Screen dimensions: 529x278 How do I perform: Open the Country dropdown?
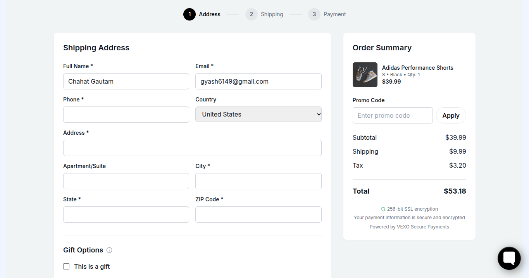click(x=258, y=114)
